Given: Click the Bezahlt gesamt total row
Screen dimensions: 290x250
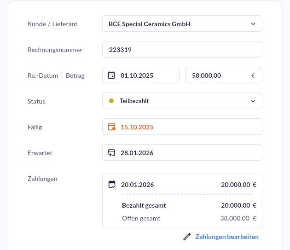Looking at the screenshot, I should tap(189, 205).
